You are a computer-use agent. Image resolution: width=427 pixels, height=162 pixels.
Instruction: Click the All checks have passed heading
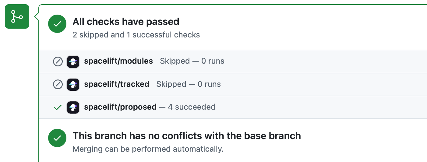point(126,22)
